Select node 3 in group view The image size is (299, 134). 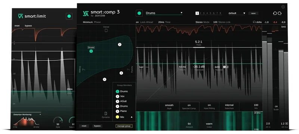click(x=121, y=73)
